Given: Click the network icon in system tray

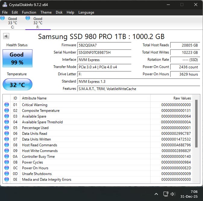Looking at the screenshot, I should click(165, 194).
